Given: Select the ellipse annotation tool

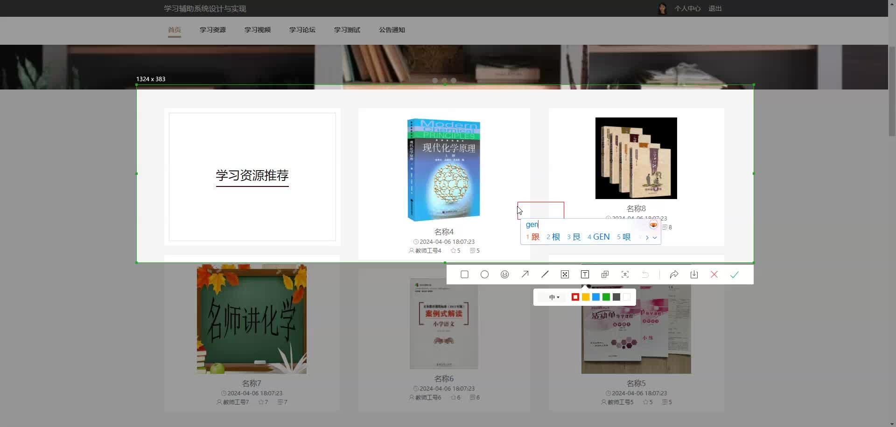Looking at the screenshot, I should pyautogui.click(x=484, y=275).
